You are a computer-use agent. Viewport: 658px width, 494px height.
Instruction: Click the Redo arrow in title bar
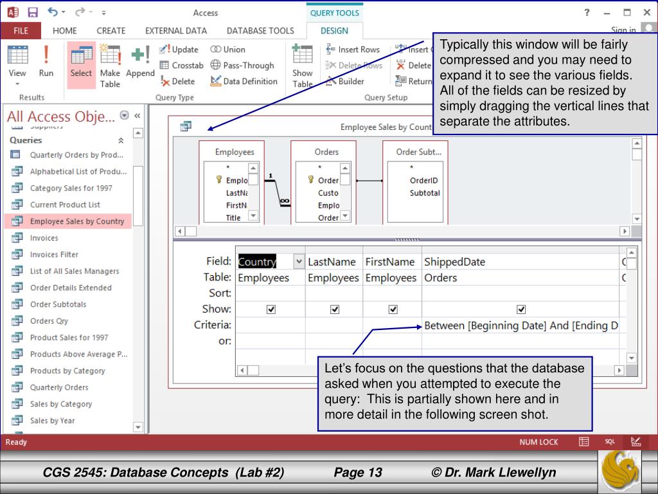[x=80, y=12]
